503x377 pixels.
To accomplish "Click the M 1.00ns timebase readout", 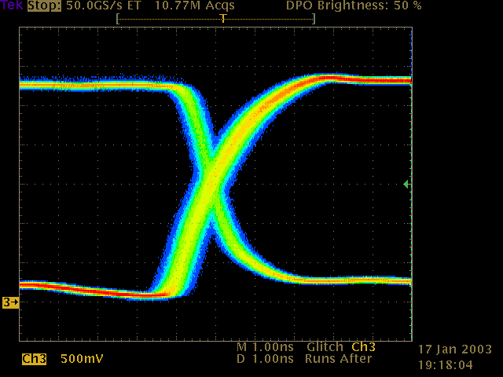I will tap(266, 347).
